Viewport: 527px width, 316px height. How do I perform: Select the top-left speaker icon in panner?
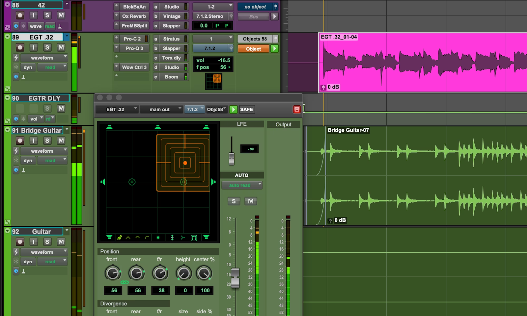point(109,127)
